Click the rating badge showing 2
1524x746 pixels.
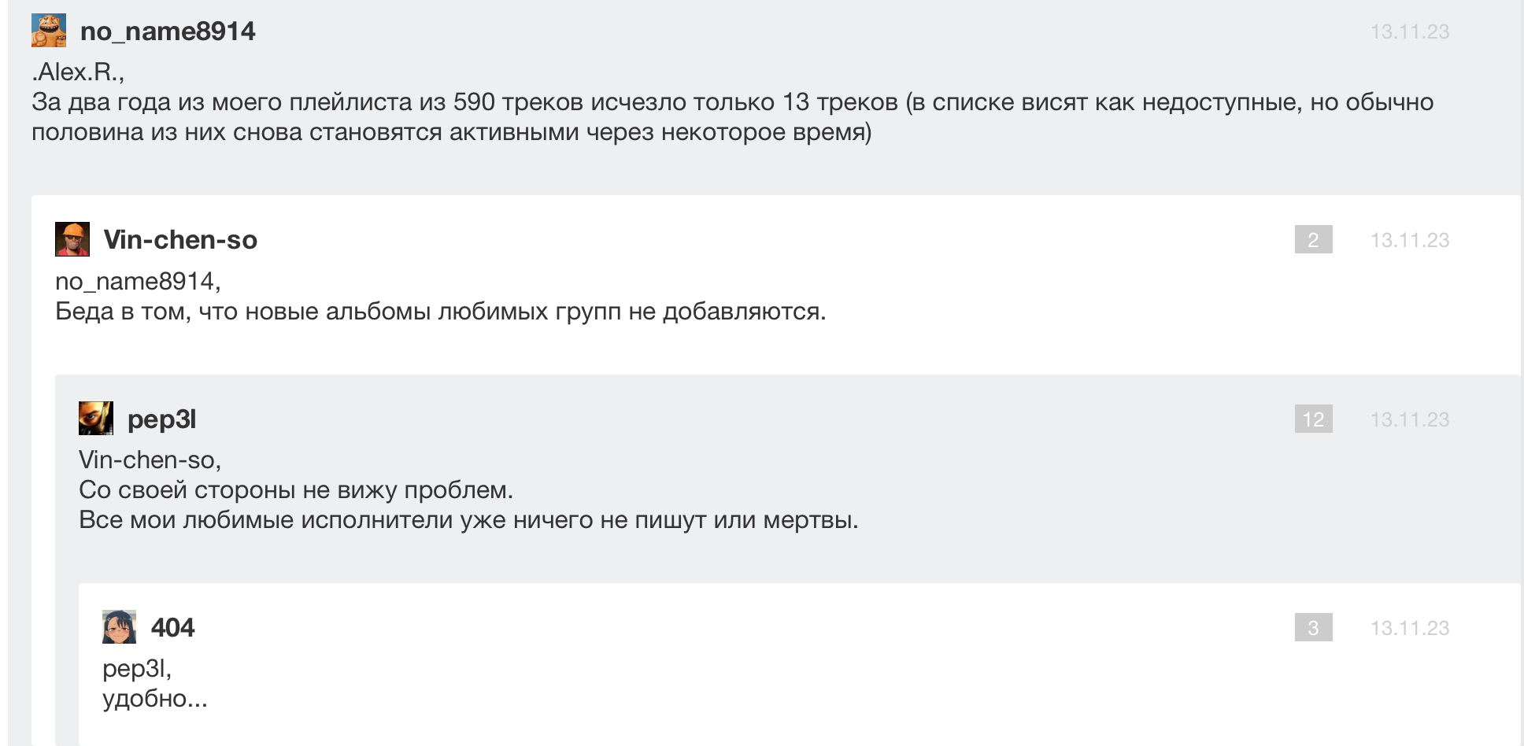1313,240
